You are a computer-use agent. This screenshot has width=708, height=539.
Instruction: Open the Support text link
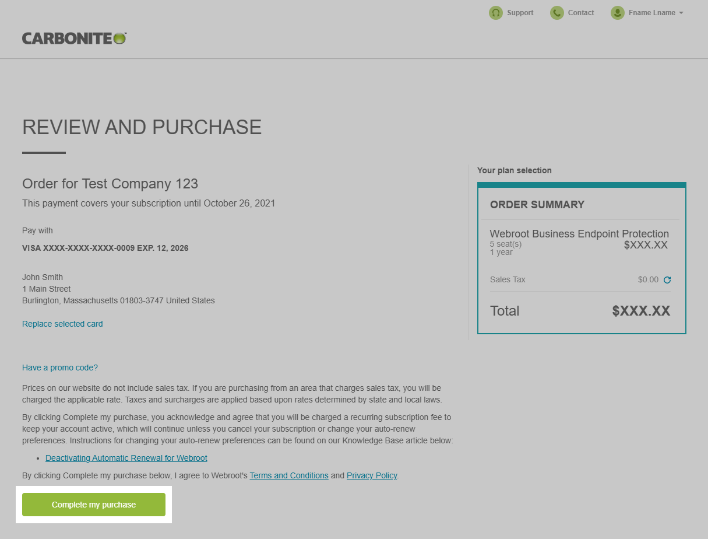point(520,13)
